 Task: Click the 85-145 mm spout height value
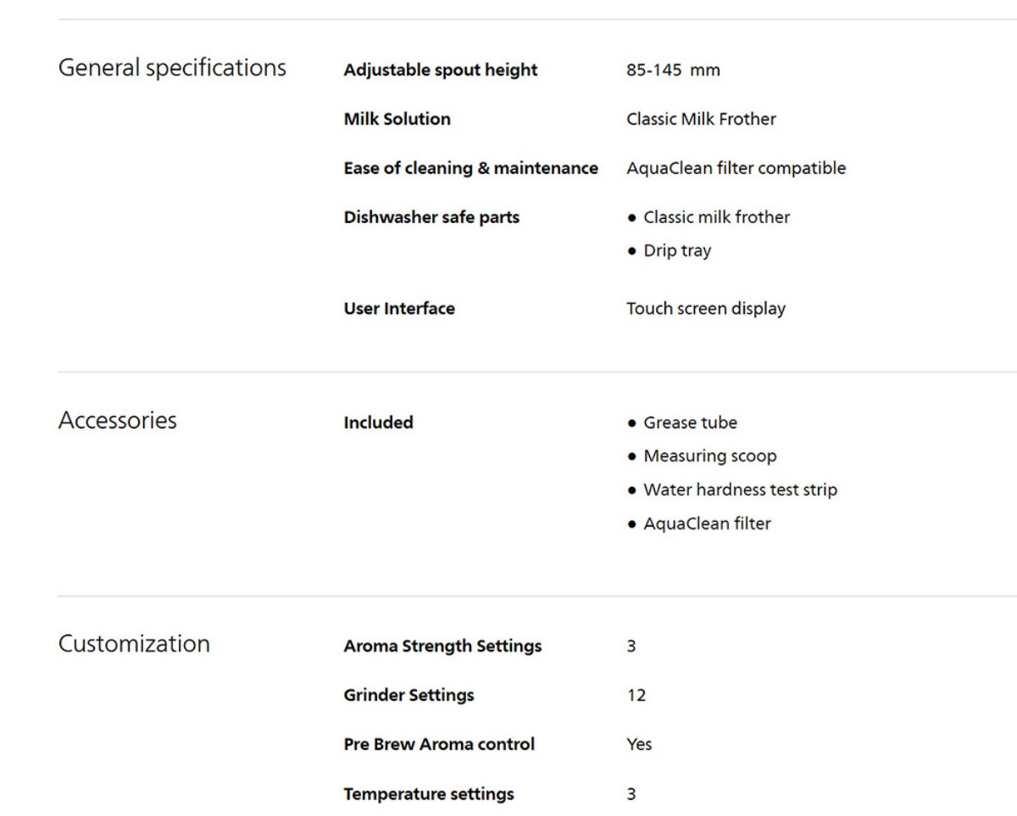[673, 70]
